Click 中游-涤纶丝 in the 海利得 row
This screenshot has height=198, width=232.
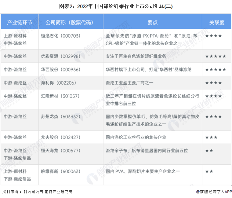pyautogui.click(x=15, y=82)
